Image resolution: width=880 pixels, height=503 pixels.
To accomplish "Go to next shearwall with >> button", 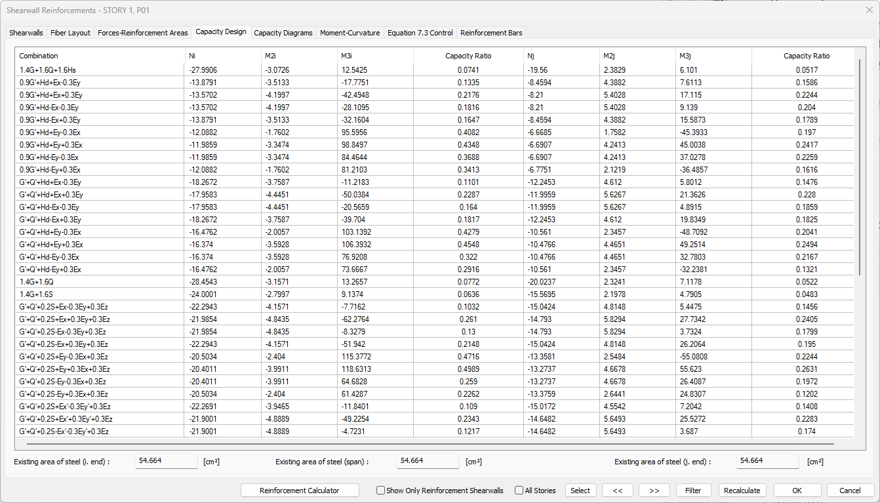I will point(654,491).
